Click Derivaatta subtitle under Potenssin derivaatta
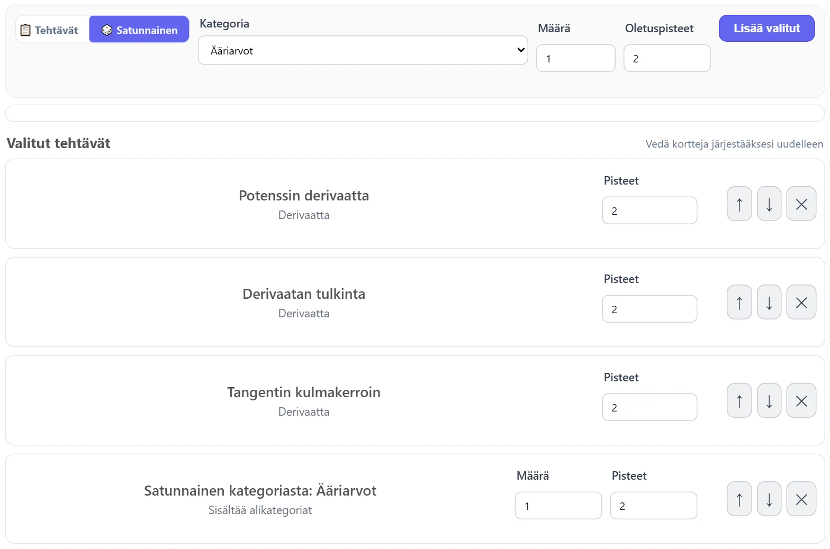This screenshot has width=830, height=549. [304, 215]
